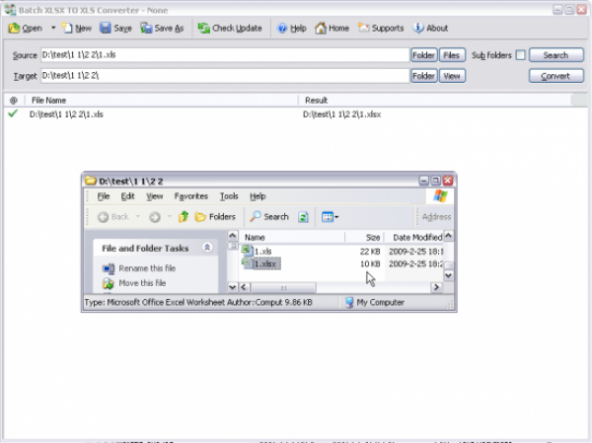Open a file with the Open toolbar icon
Image resolution: width=592 pixels, height=443 pixels.
click(25, 28)
